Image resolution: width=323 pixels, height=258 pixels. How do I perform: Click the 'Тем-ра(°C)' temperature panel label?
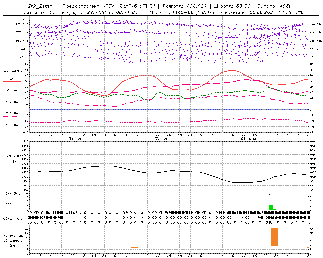tap(12, 71)
